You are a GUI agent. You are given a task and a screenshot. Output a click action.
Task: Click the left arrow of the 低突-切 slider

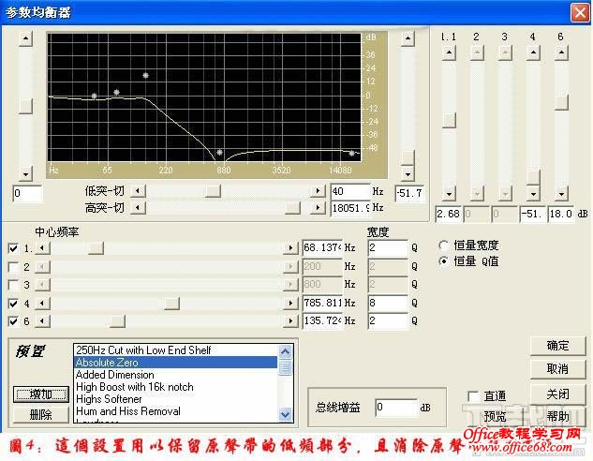click(138, 191)
